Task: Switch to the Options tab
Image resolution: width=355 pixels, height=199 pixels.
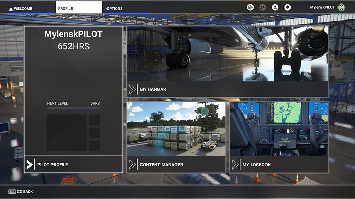Action: click(x=128, y=9)
